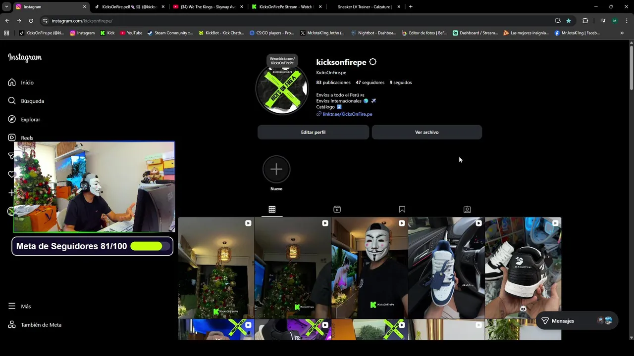Close the Instagram tab
This screenshot has height=356, width=634.
coord(84,7)
